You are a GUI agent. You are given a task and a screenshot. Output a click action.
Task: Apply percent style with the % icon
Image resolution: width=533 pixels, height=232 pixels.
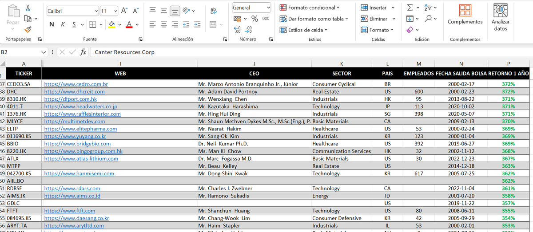[255, 19]
